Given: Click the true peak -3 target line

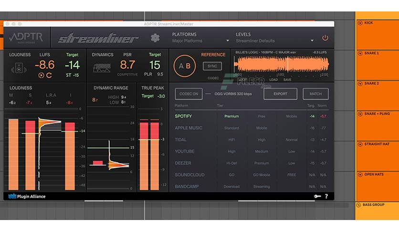Looking at the screenshot, I should pyautogui.click(x=149, y=139).
